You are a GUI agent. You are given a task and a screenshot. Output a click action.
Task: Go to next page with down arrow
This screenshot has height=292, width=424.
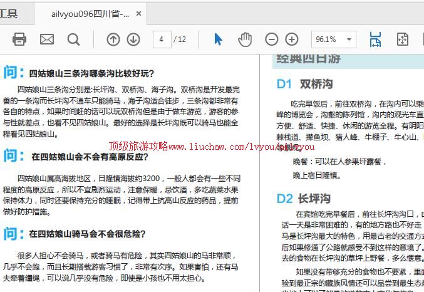tap(133, 39)
